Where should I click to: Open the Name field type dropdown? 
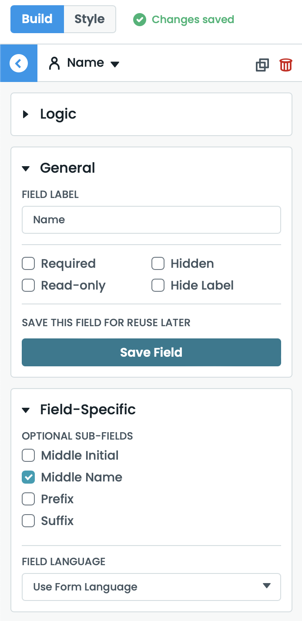(x=115, y=63)
